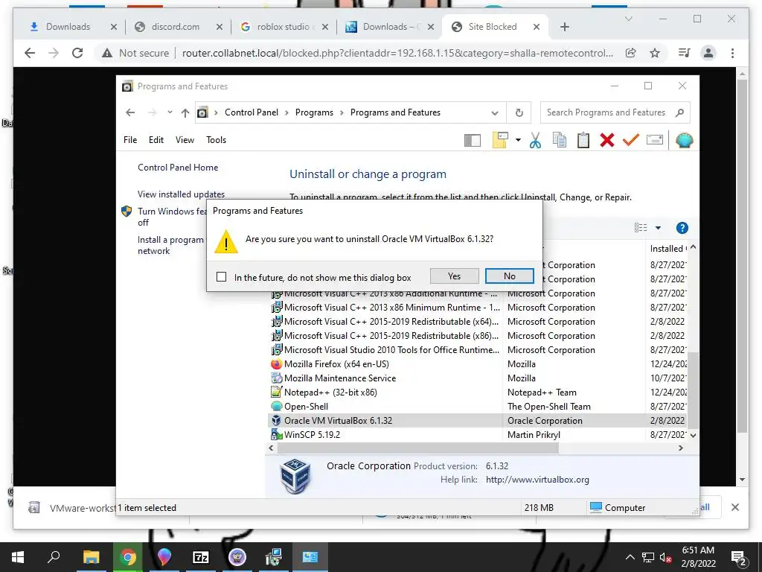The height and width of the screenshot is (572, 762).
Task: Click the taskbar search magnifier
Action: (54, 557)
